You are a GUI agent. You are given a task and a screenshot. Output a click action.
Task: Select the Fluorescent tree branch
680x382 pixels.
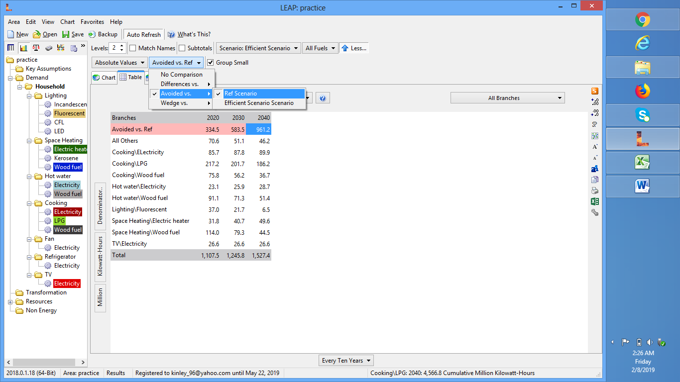tap(70, 113)
